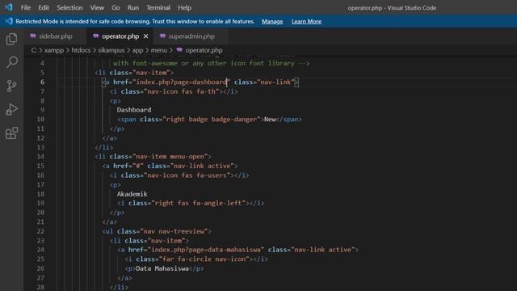Open the View menu

(97, 7)
